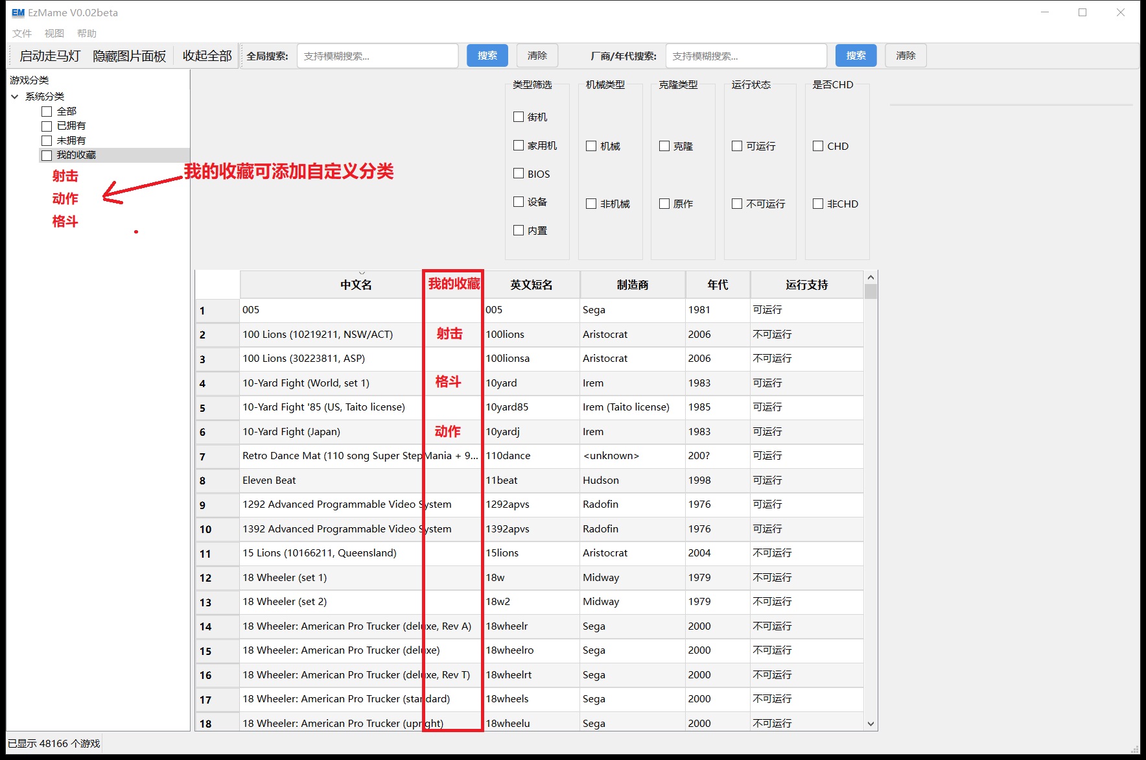The image size is (1146, 760).
Task: Select the '110dance' short name cell
Action: [x=532, y=456]
